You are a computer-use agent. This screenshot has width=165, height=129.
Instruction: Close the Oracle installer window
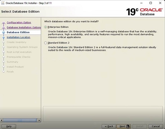tap(160, 3)
